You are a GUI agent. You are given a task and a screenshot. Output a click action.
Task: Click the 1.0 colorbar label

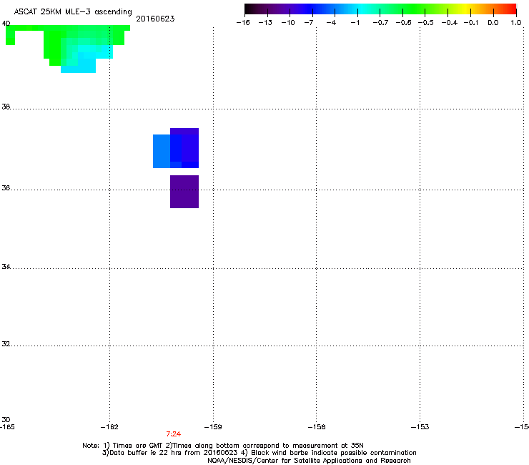click(x=516, y=23)
